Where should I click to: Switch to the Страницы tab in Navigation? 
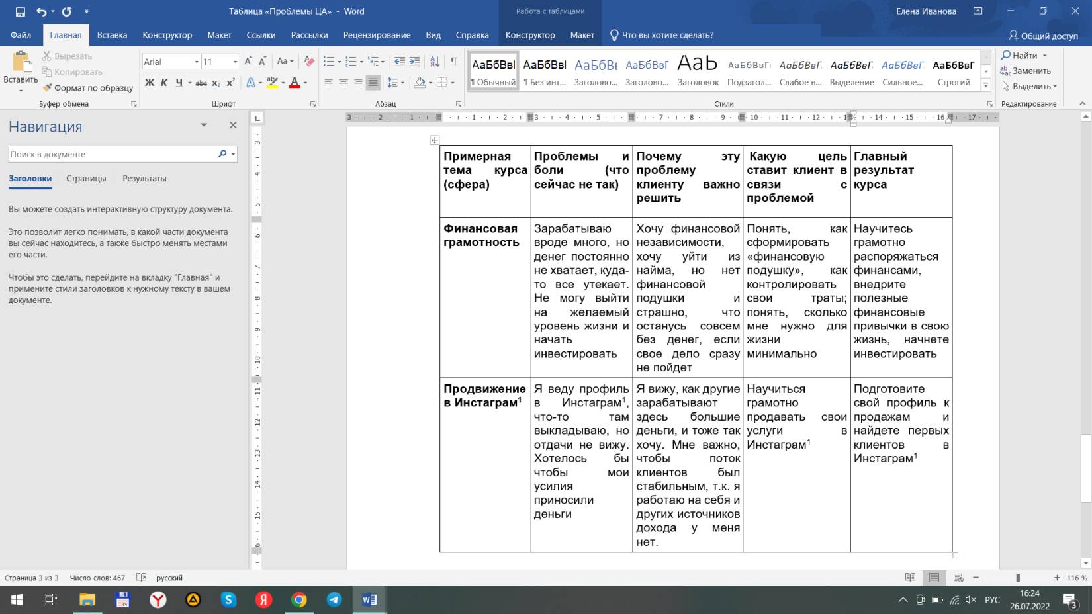point(86,179)
